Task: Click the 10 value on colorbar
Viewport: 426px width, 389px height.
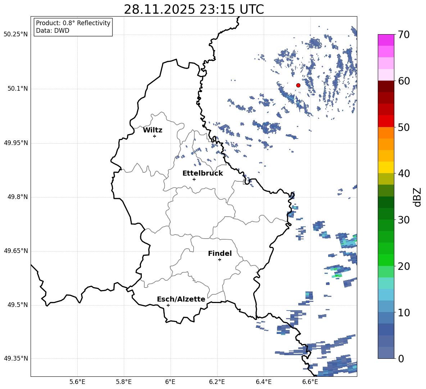Action: (x=404, y=313)
